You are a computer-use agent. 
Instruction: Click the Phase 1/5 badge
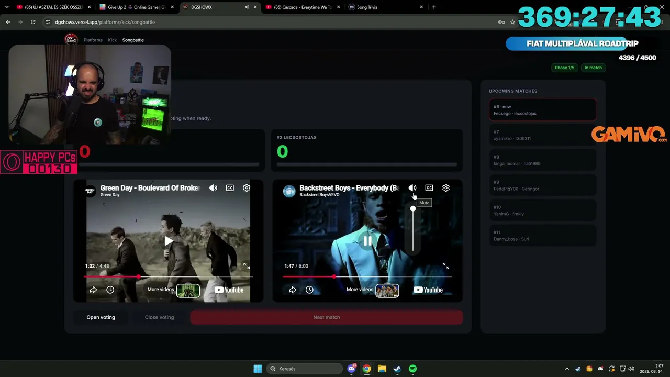pyautogui.click(x=564, y=68)
